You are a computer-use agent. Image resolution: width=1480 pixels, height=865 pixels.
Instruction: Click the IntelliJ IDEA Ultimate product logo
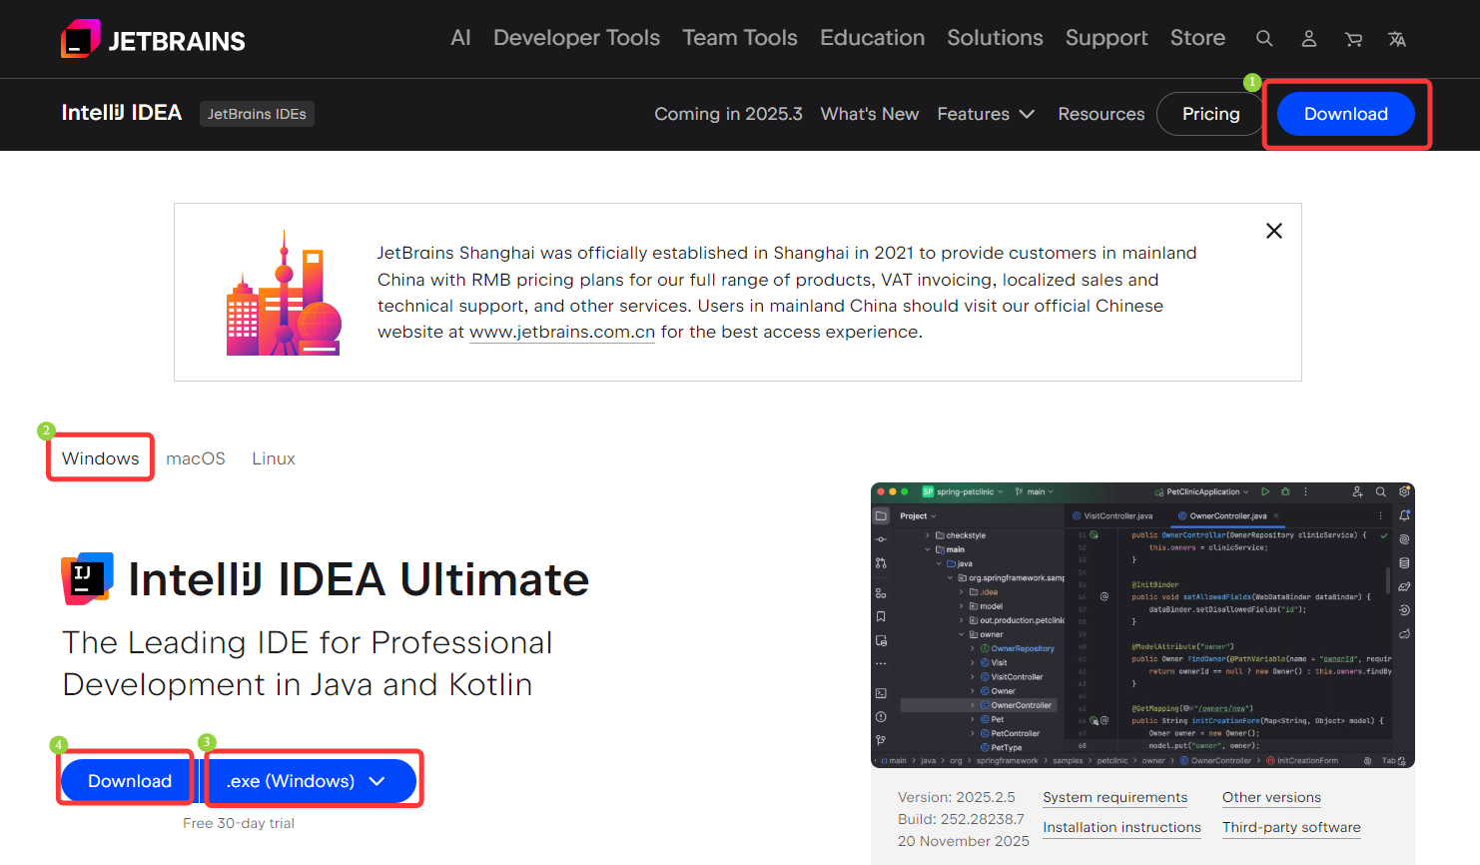(x=88, y=578)
